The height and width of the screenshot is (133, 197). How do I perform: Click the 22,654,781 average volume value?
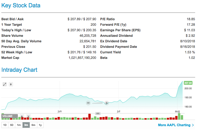click(x=88, y=41)
